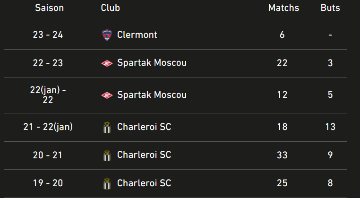Screen dimensions: 360x198
Task: Click the 22 matches value for Spartak Moscou
Action: pyautogui.click(x=282, y=63)
